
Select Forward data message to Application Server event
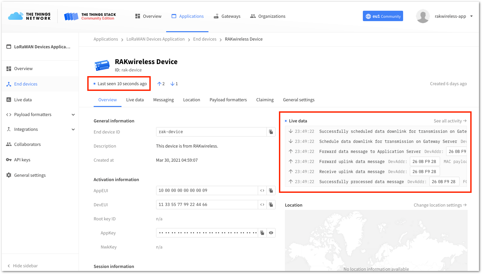[376, 152]
